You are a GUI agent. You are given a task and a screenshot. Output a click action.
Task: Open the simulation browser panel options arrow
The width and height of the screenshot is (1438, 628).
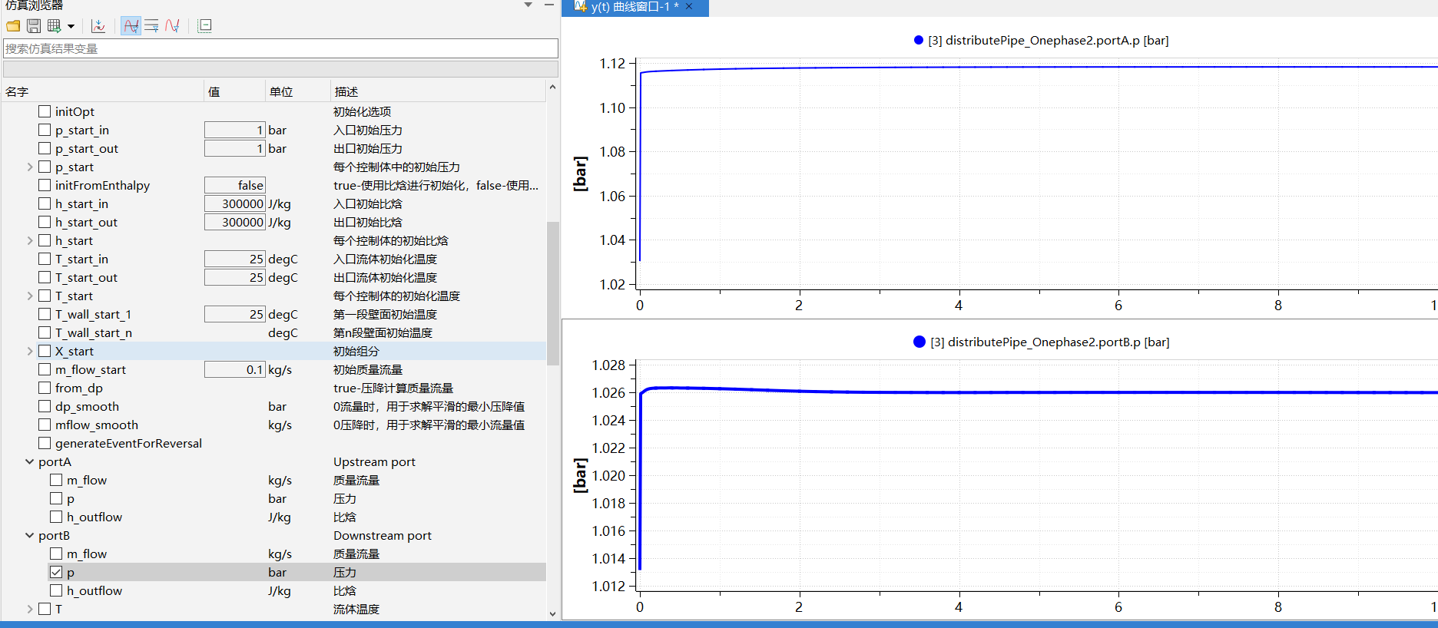[528, 5]
